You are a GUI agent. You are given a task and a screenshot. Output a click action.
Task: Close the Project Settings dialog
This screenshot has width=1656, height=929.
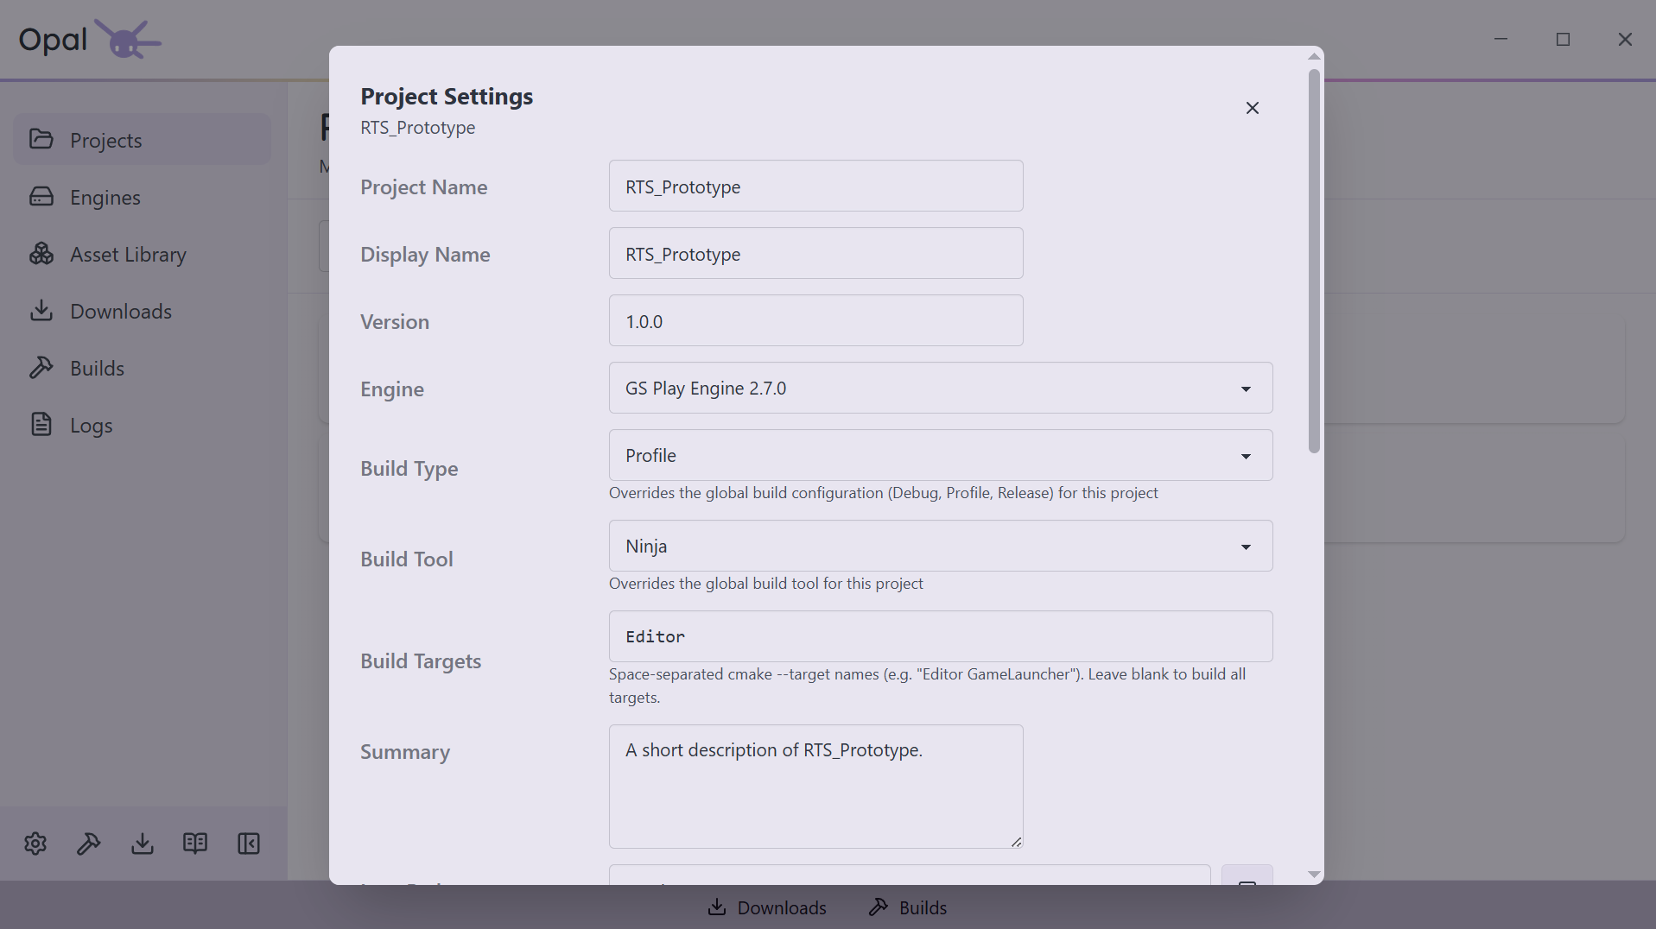pos(1253,108)
